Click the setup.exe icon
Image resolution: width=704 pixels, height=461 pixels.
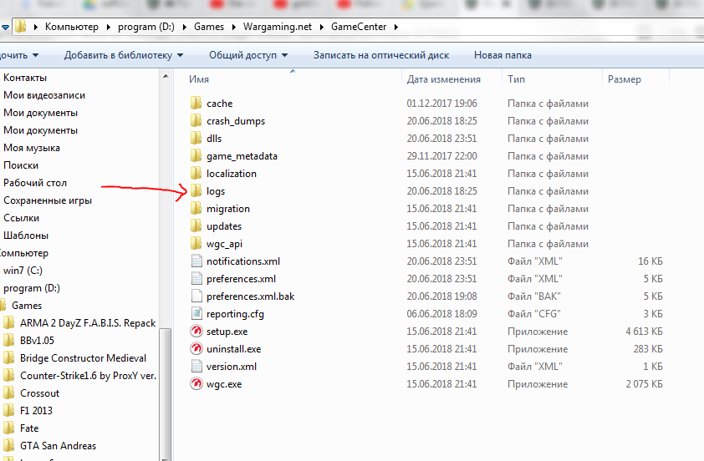(x=196, y=332)
